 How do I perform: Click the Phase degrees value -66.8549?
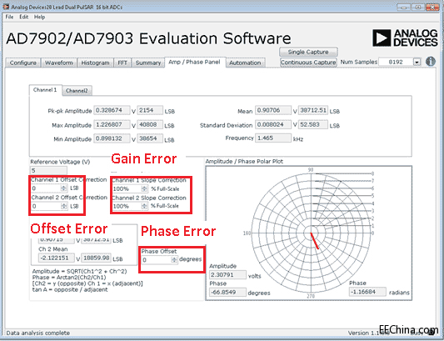[x=227, y=293]
